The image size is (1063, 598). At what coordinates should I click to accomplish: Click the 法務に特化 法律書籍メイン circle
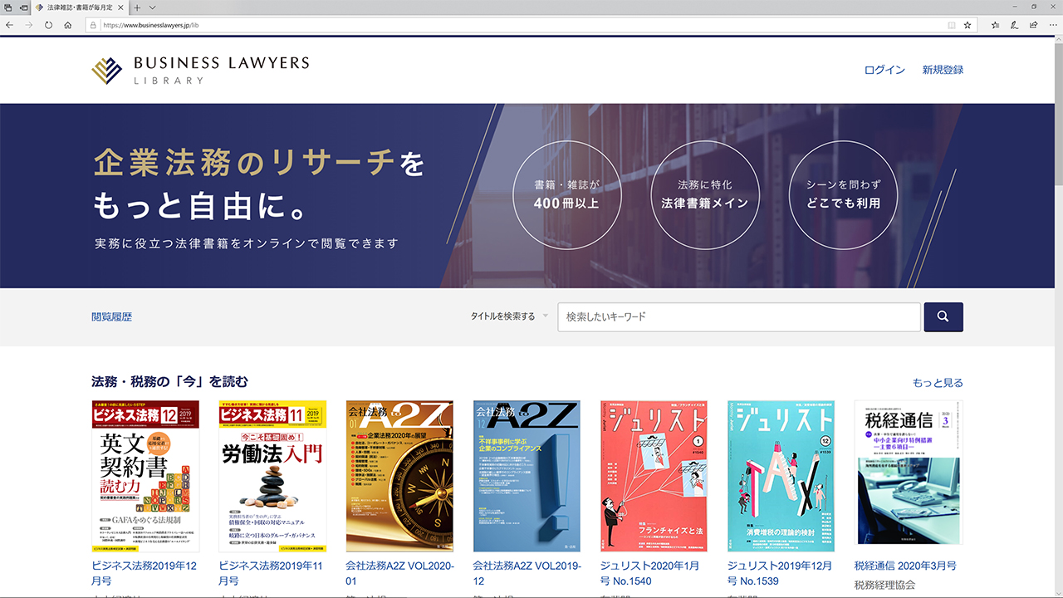[x=705, y=194]
